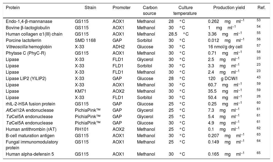Click reference 43 superscript link
Image resolution: width=273 pixels, height=162 pixels.
(258, 78)
